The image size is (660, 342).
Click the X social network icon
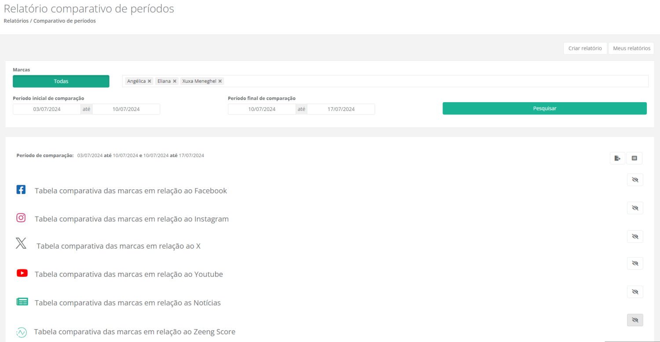[x=21, y=243]
